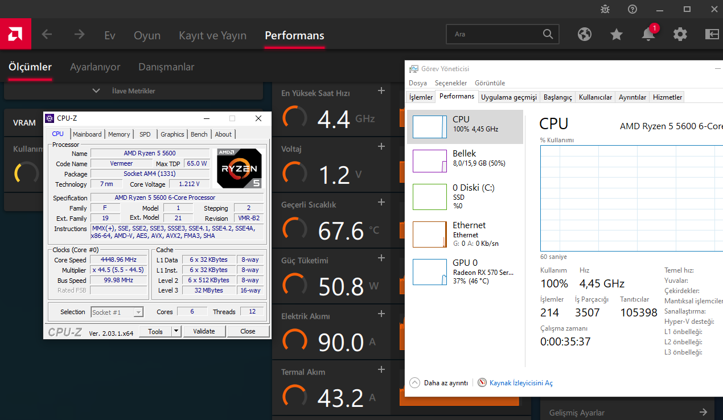Screen dimensions: 723x420
Task: Click the Tools button in CPU-Z
Action: pos(155,331)
